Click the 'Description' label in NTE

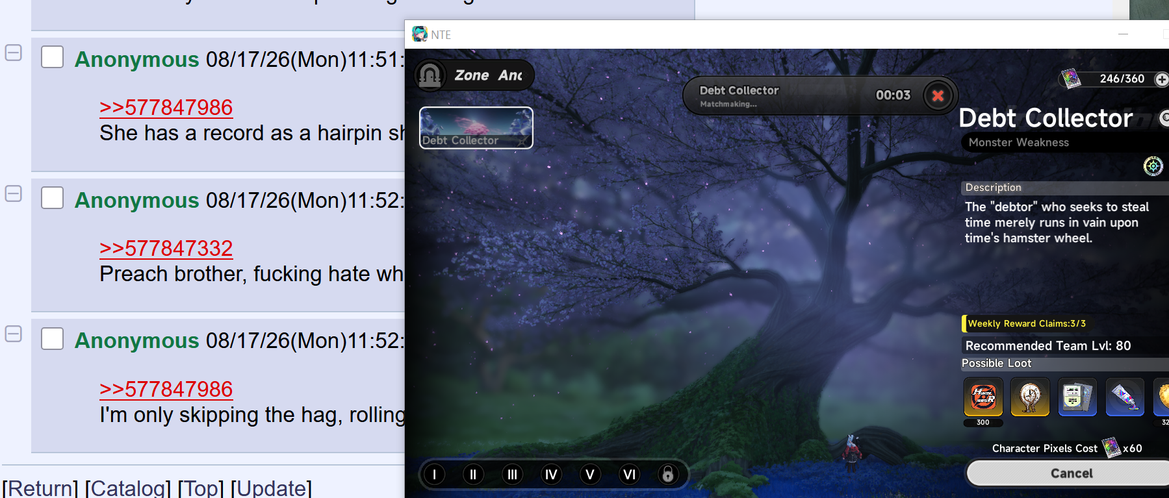point(993,187)
